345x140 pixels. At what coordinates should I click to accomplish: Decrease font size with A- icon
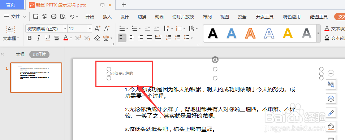[107, 29]
